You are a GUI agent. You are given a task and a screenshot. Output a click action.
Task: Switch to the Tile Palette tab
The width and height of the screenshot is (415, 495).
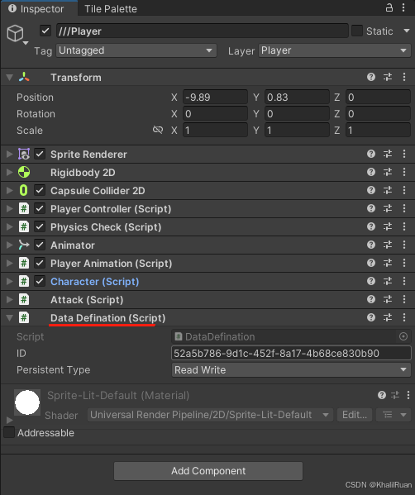[111, 9]
